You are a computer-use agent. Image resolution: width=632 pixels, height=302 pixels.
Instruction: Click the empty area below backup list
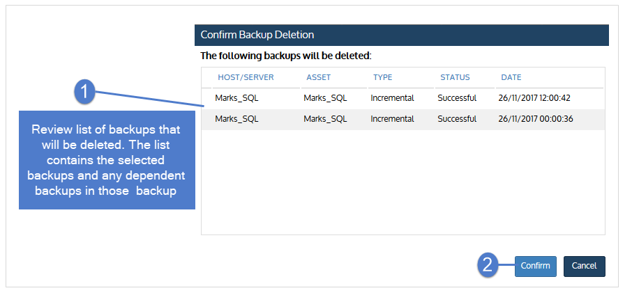click(403, 182)
